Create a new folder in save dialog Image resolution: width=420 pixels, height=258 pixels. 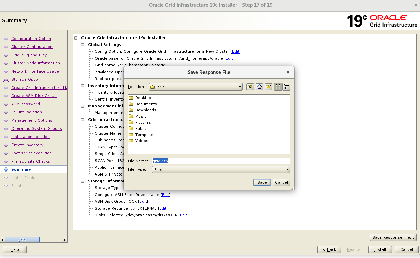[269, 87]
